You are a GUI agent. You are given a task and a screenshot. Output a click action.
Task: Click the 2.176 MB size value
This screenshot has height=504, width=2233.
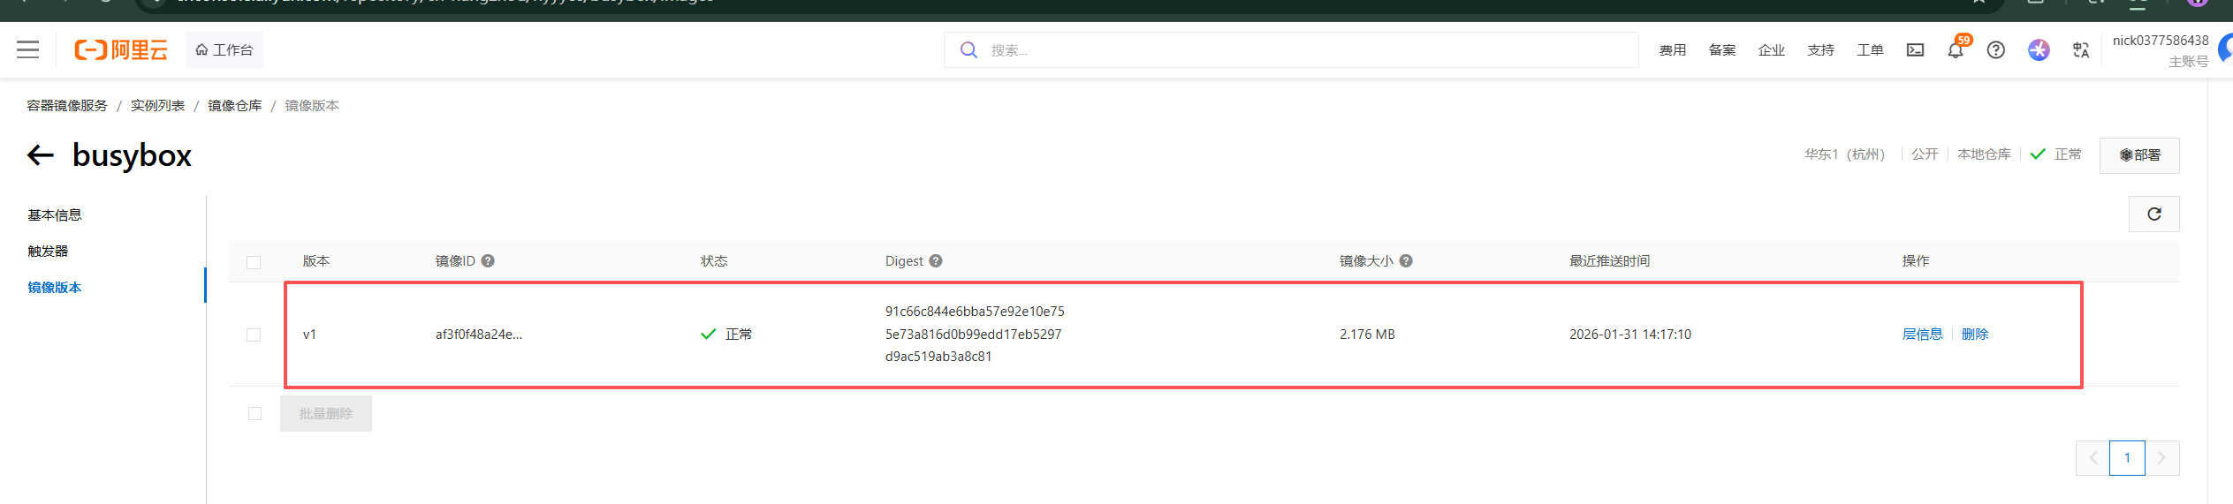(1367, 334)
